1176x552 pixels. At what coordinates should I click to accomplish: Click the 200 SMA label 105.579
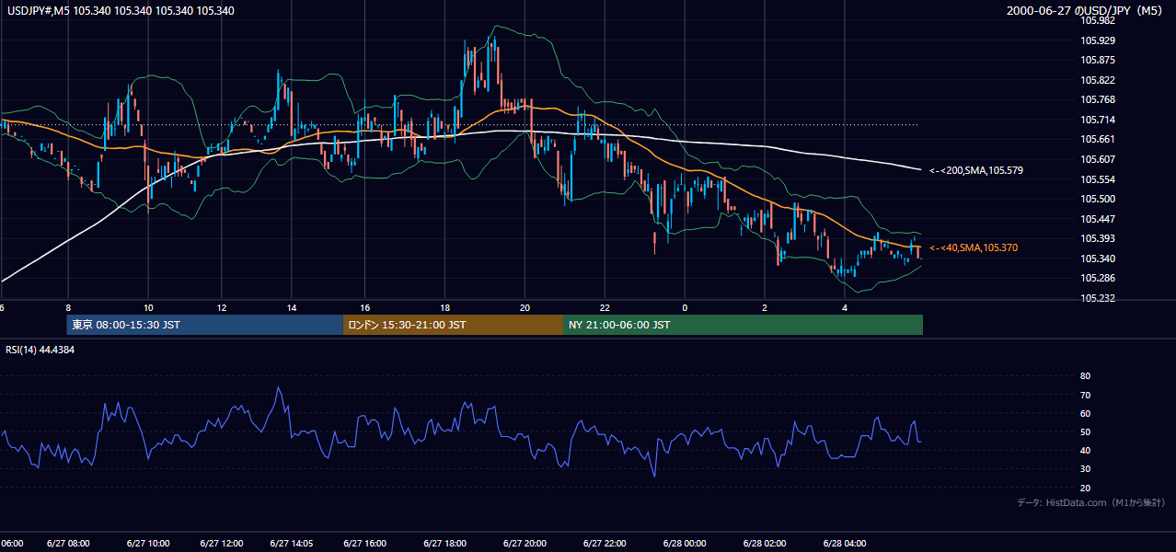975,170
